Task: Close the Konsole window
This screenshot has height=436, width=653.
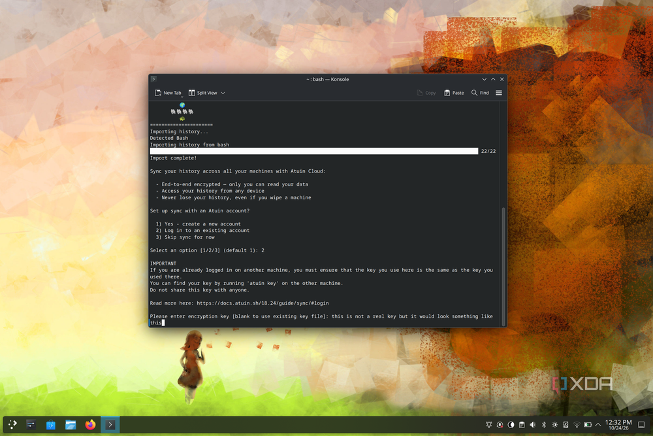Action: (502, 79)
